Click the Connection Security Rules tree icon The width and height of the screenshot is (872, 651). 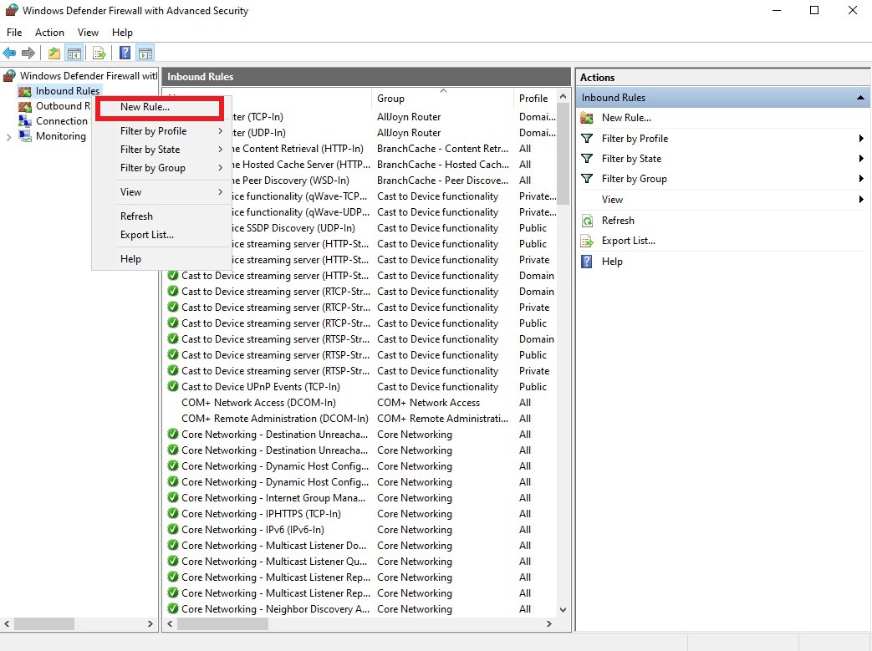[x=24, y=121]
